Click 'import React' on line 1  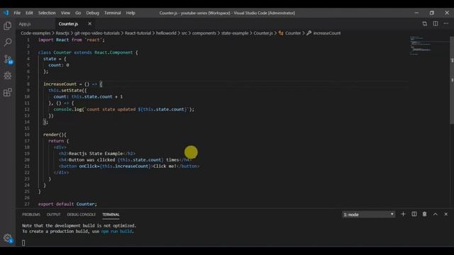[54, 40]
